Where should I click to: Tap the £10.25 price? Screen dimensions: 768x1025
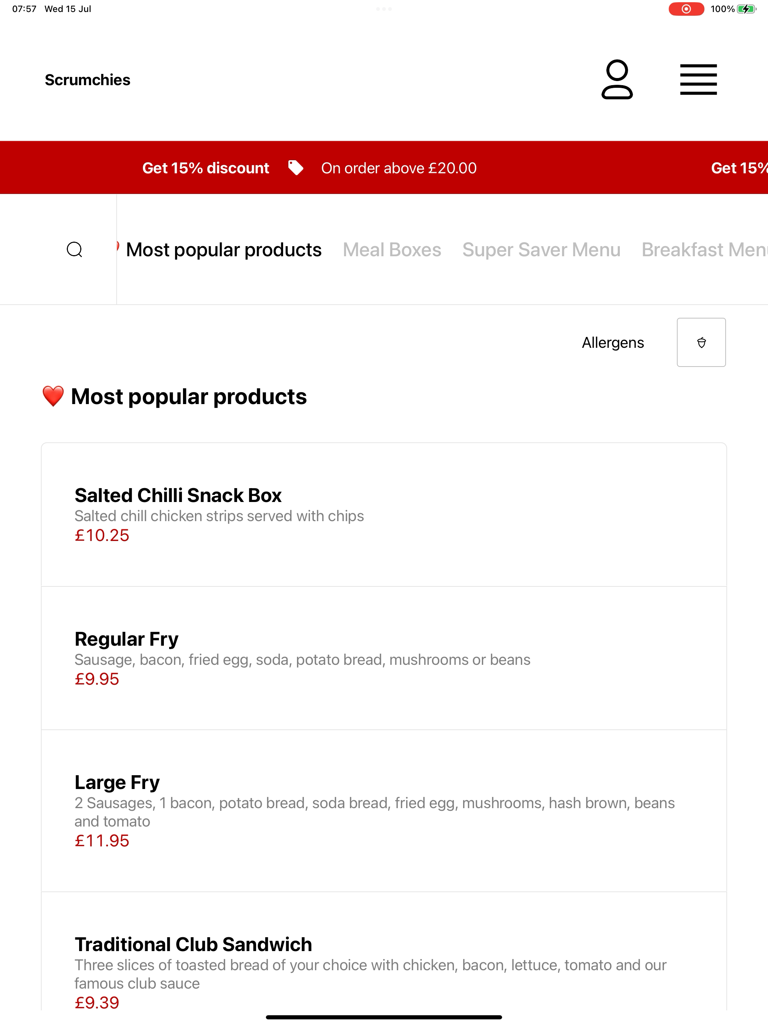(x=102, y=535)
